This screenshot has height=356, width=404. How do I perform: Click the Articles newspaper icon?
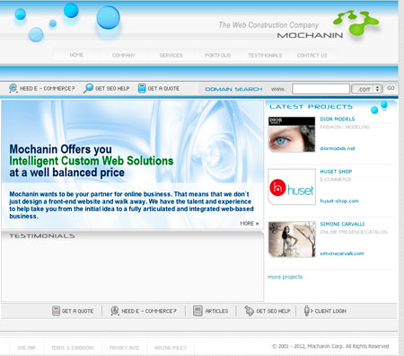(x=198, y=311)
